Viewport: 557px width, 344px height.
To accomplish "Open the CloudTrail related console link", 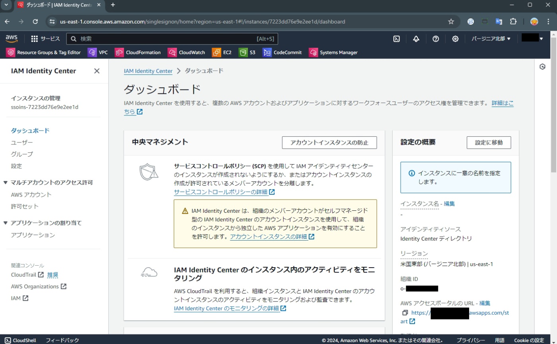I will pyautogui.click(x=27, y=274).
